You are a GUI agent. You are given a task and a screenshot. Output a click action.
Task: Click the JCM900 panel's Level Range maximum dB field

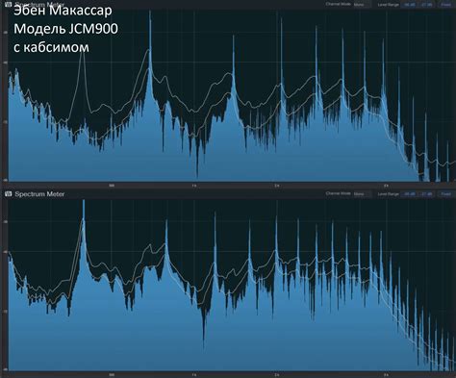pyautogui.click(x=426, y=5)
